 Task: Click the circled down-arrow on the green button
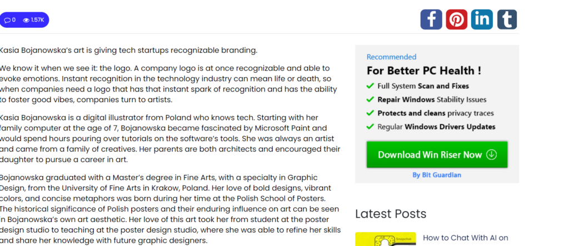coord(491,154)
